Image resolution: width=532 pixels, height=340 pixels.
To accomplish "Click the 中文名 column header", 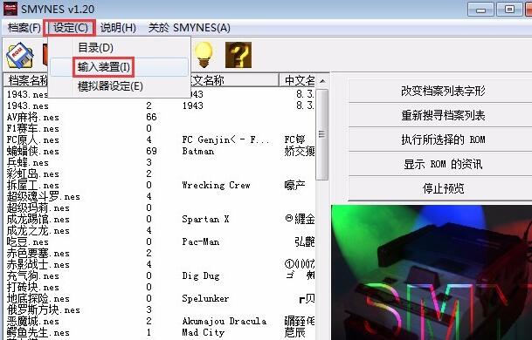I will 297,80.
